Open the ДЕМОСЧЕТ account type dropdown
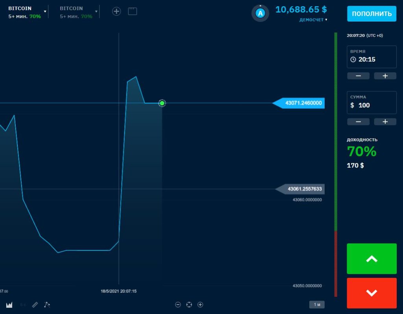This screenshot has width=403, height=314. (313, 20)
